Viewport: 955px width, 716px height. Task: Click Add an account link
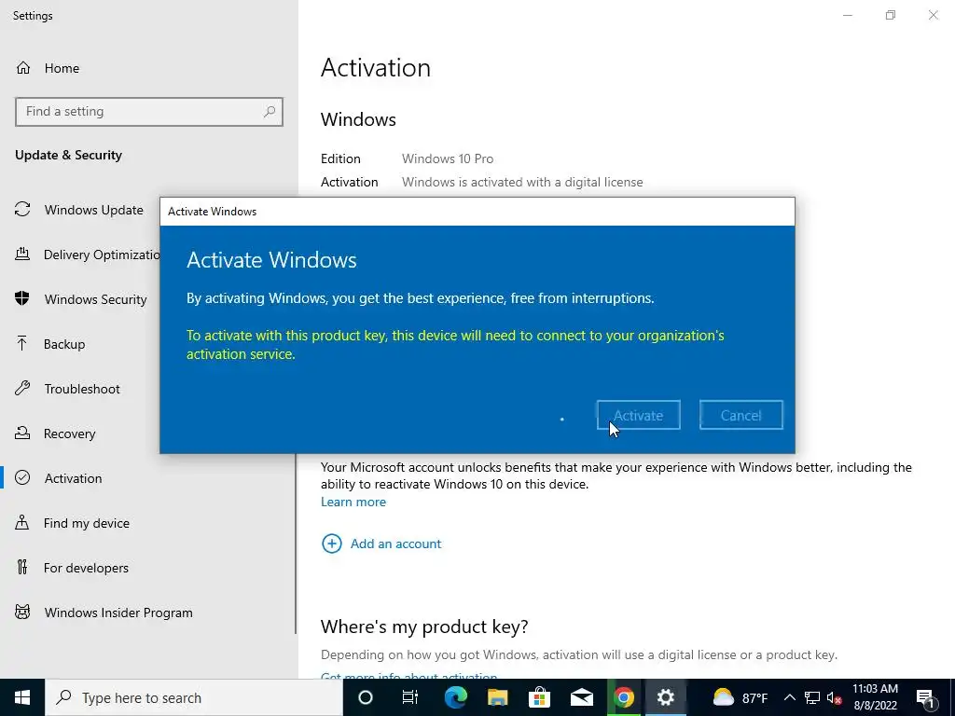(395, 544)
